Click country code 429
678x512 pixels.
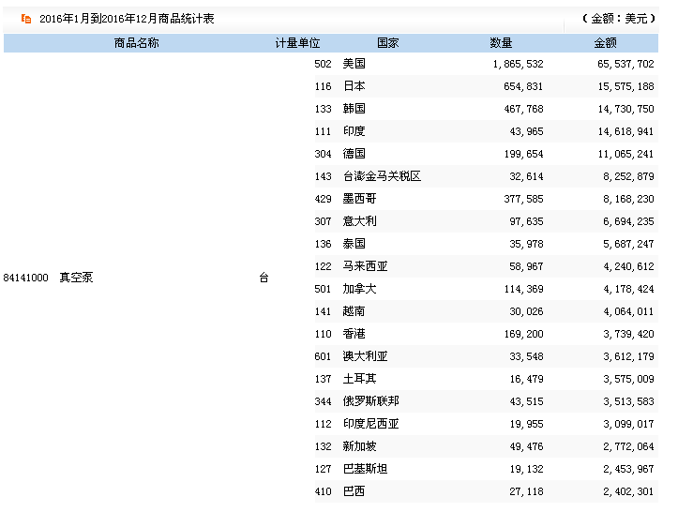tap(323, 199)
